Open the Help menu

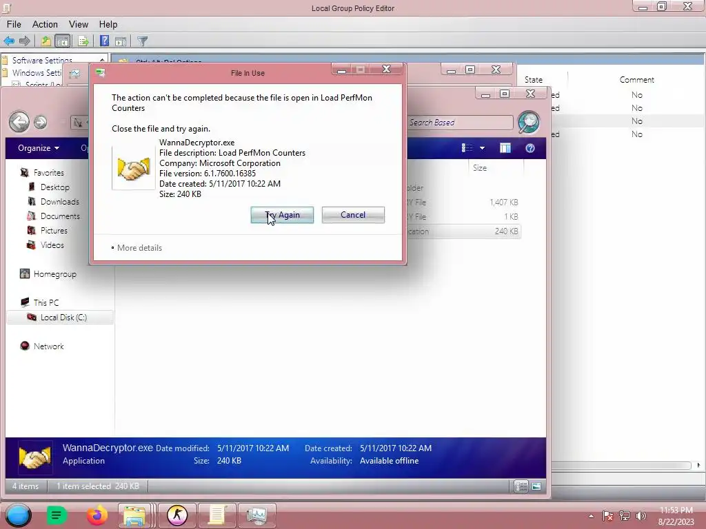(x=108, y=24)
